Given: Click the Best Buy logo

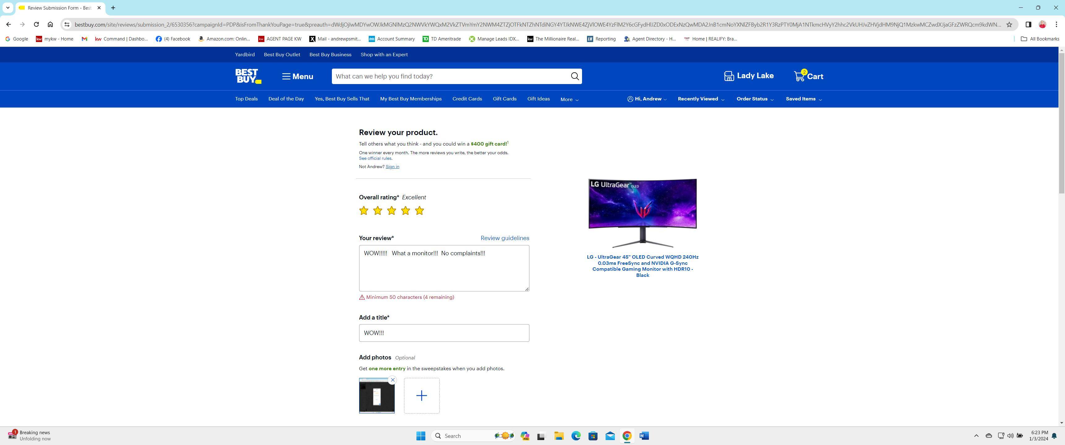Looking at the screenshot, I should tap(248, 76).
